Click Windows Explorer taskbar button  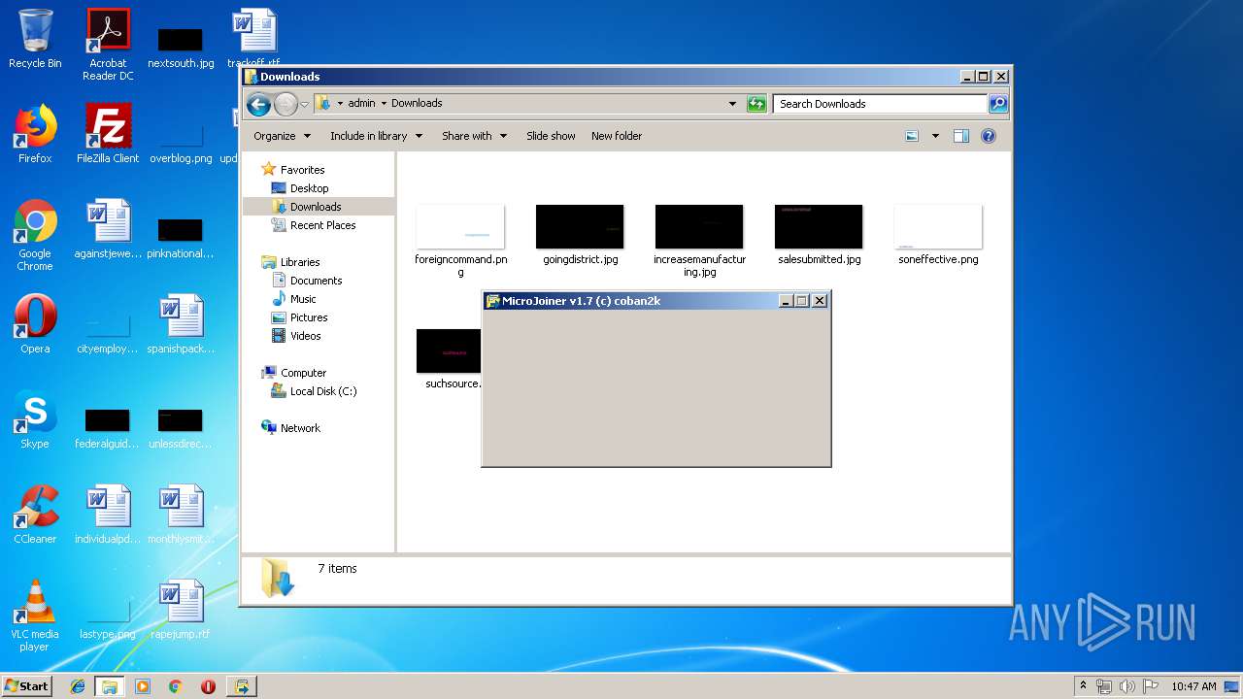(x=110, y=686)
